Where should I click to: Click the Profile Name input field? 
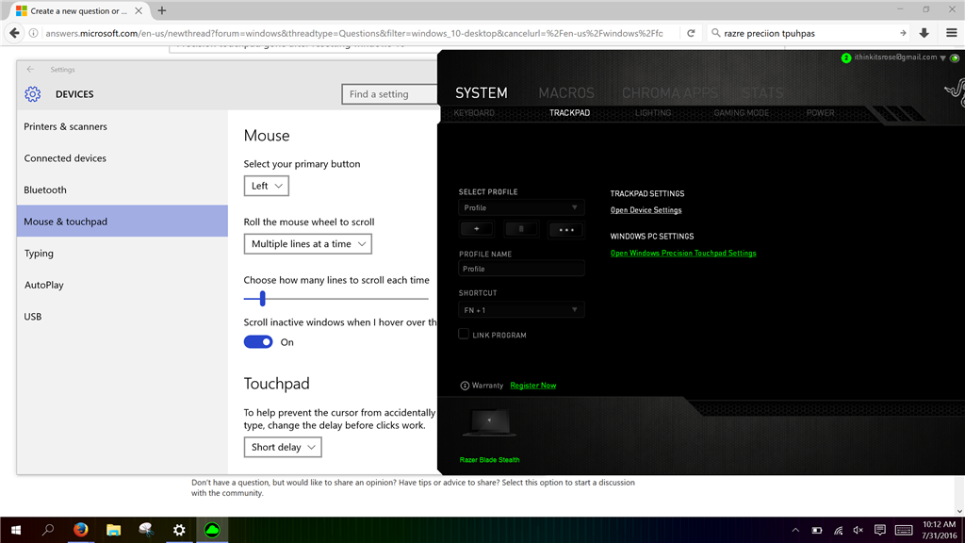pos(521,269)
